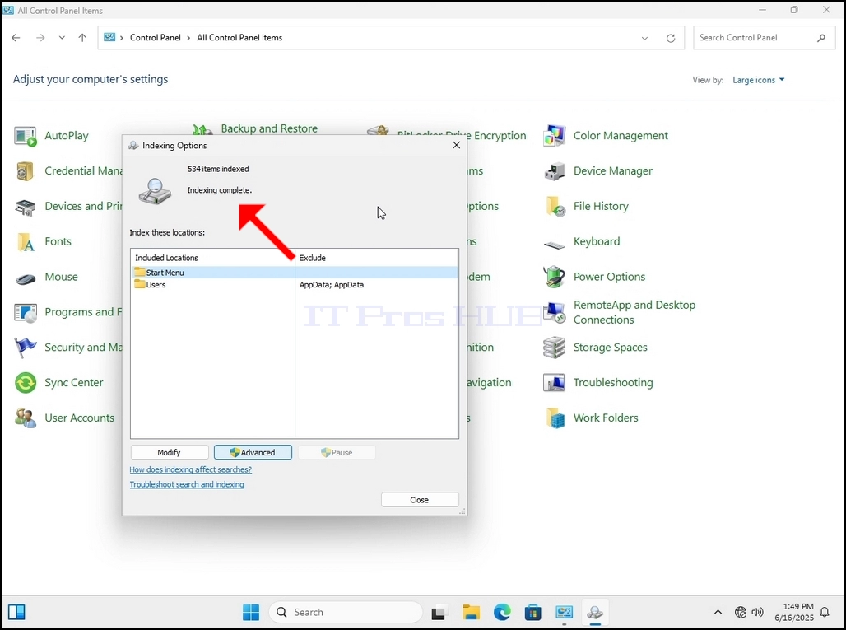Open Microsoft Store from the taskbar
This screenshot has height=630, width=846.
pos(533,612)
